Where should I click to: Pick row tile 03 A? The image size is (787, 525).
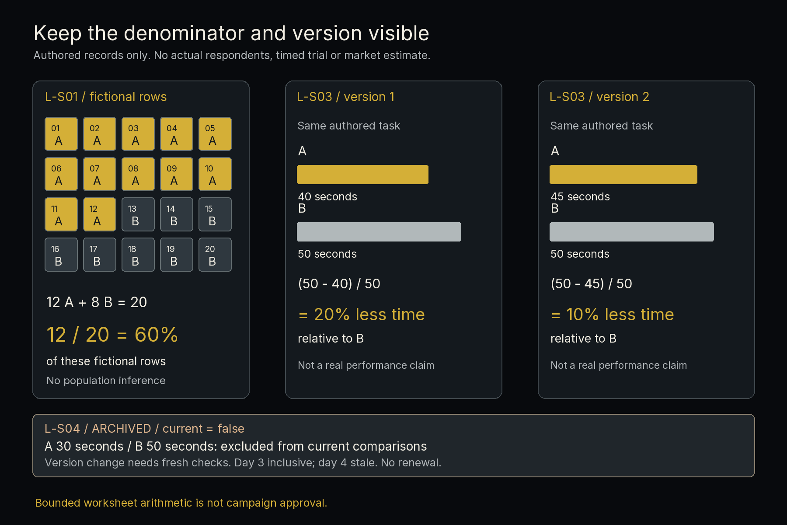tap(138, 134)
